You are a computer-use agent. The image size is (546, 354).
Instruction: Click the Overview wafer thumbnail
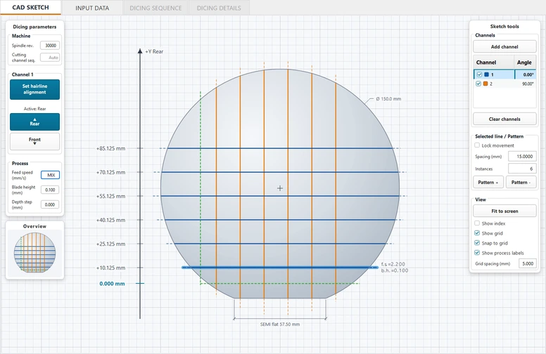(34, 252)
